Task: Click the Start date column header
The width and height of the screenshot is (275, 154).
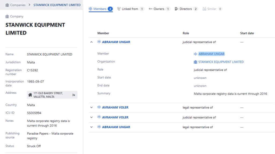Action: tap(247, 33)
